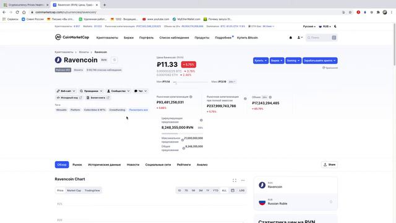396x223 pixels.
Task: Open the Зарабатывайте крипто dropdown button
Action: (x=320, y=61)
